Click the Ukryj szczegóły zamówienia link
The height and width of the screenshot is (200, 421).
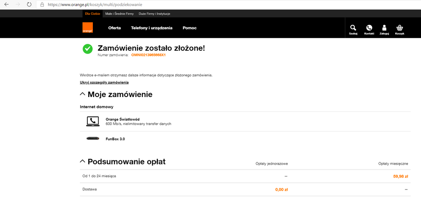coord(104,82)
